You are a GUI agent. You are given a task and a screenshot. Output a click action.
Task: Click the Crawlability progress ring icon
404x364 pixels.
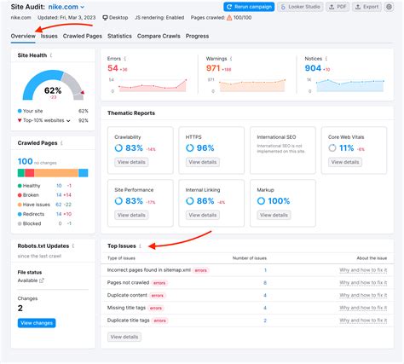(118, 148)
